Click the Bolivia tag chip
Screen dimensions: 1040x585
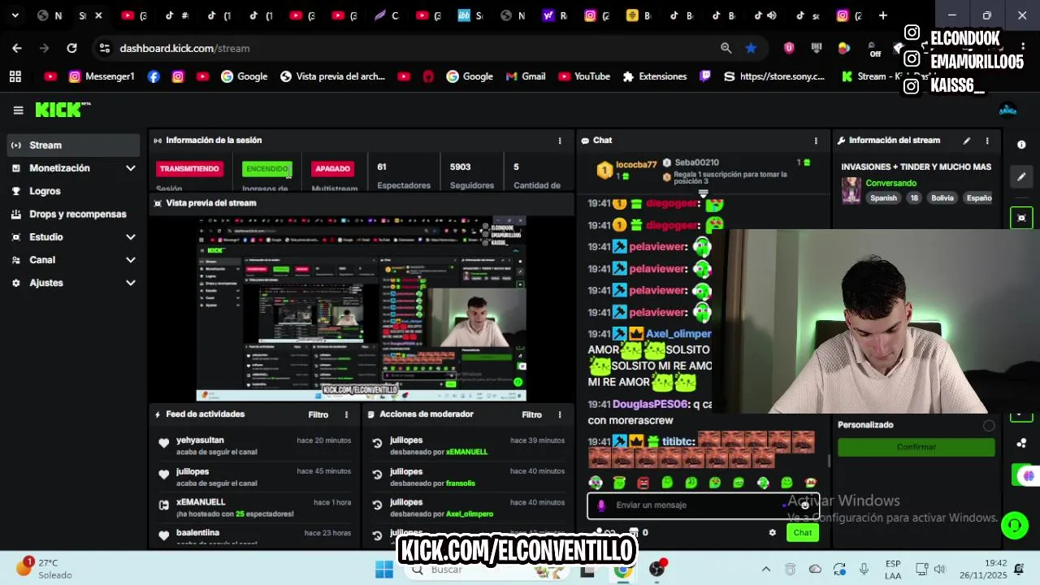(x=942, y=198)
